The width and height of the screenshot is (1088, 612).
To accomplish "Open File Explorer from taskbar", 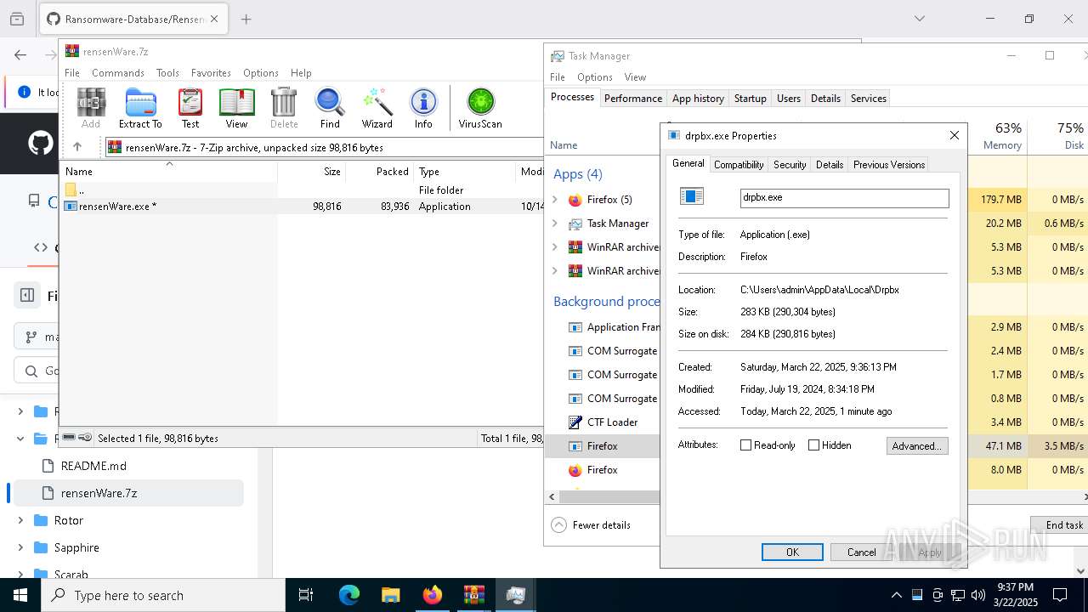I will 390,595.
